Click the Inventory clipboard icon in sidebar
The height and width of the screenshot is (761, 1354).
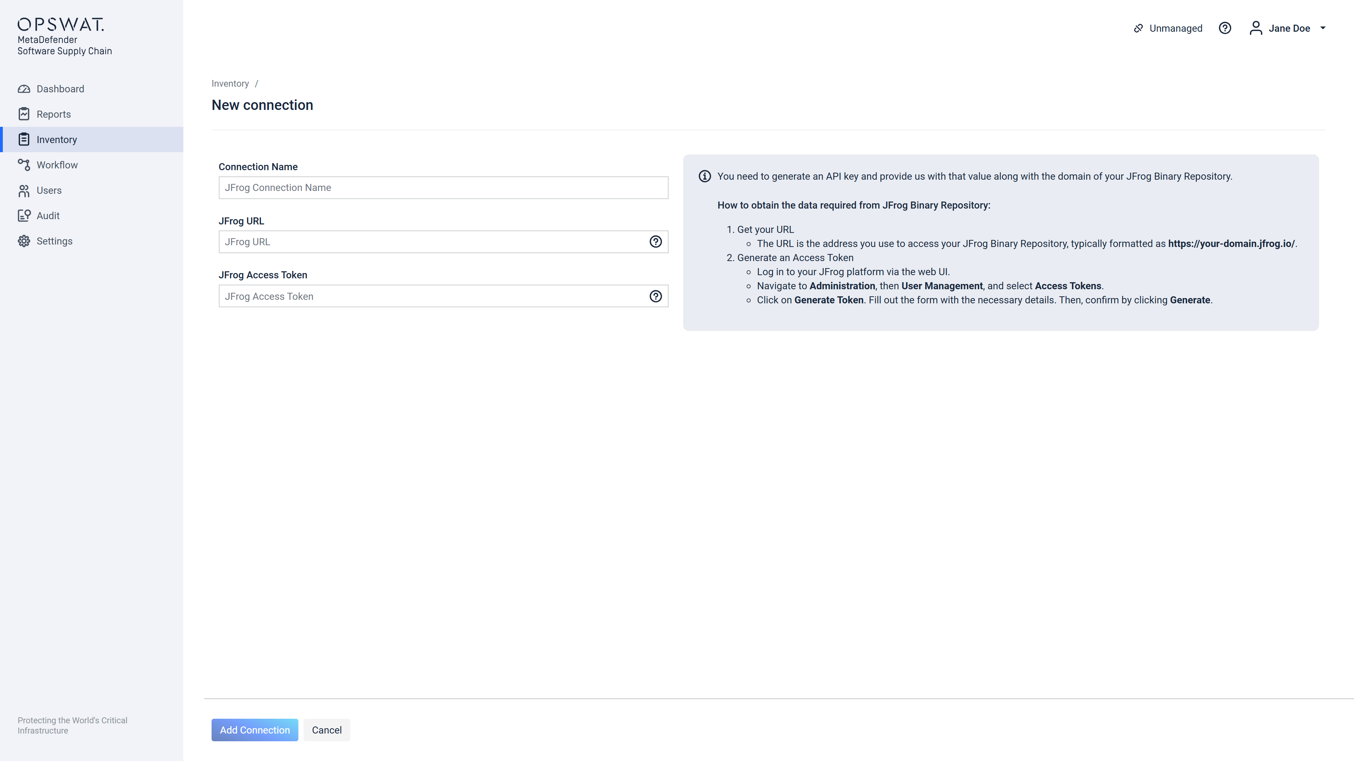pyautogui.click(x=24, y=139)
